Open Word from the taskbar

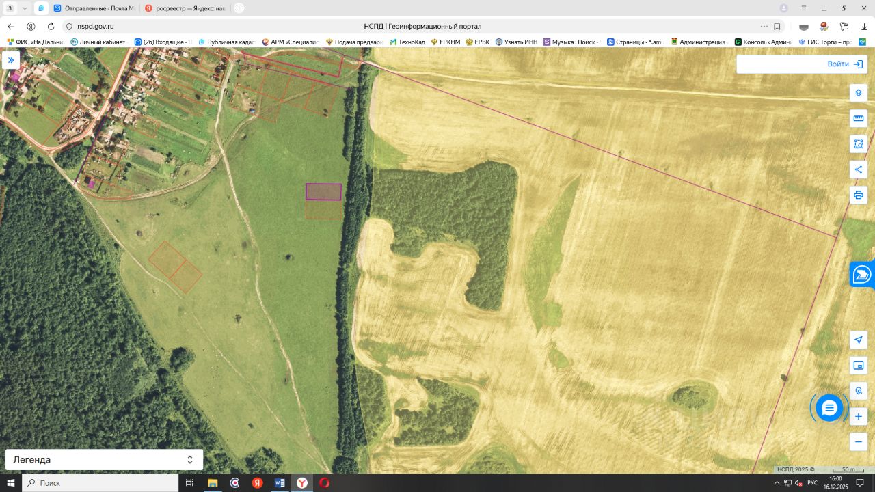(280, 483)
